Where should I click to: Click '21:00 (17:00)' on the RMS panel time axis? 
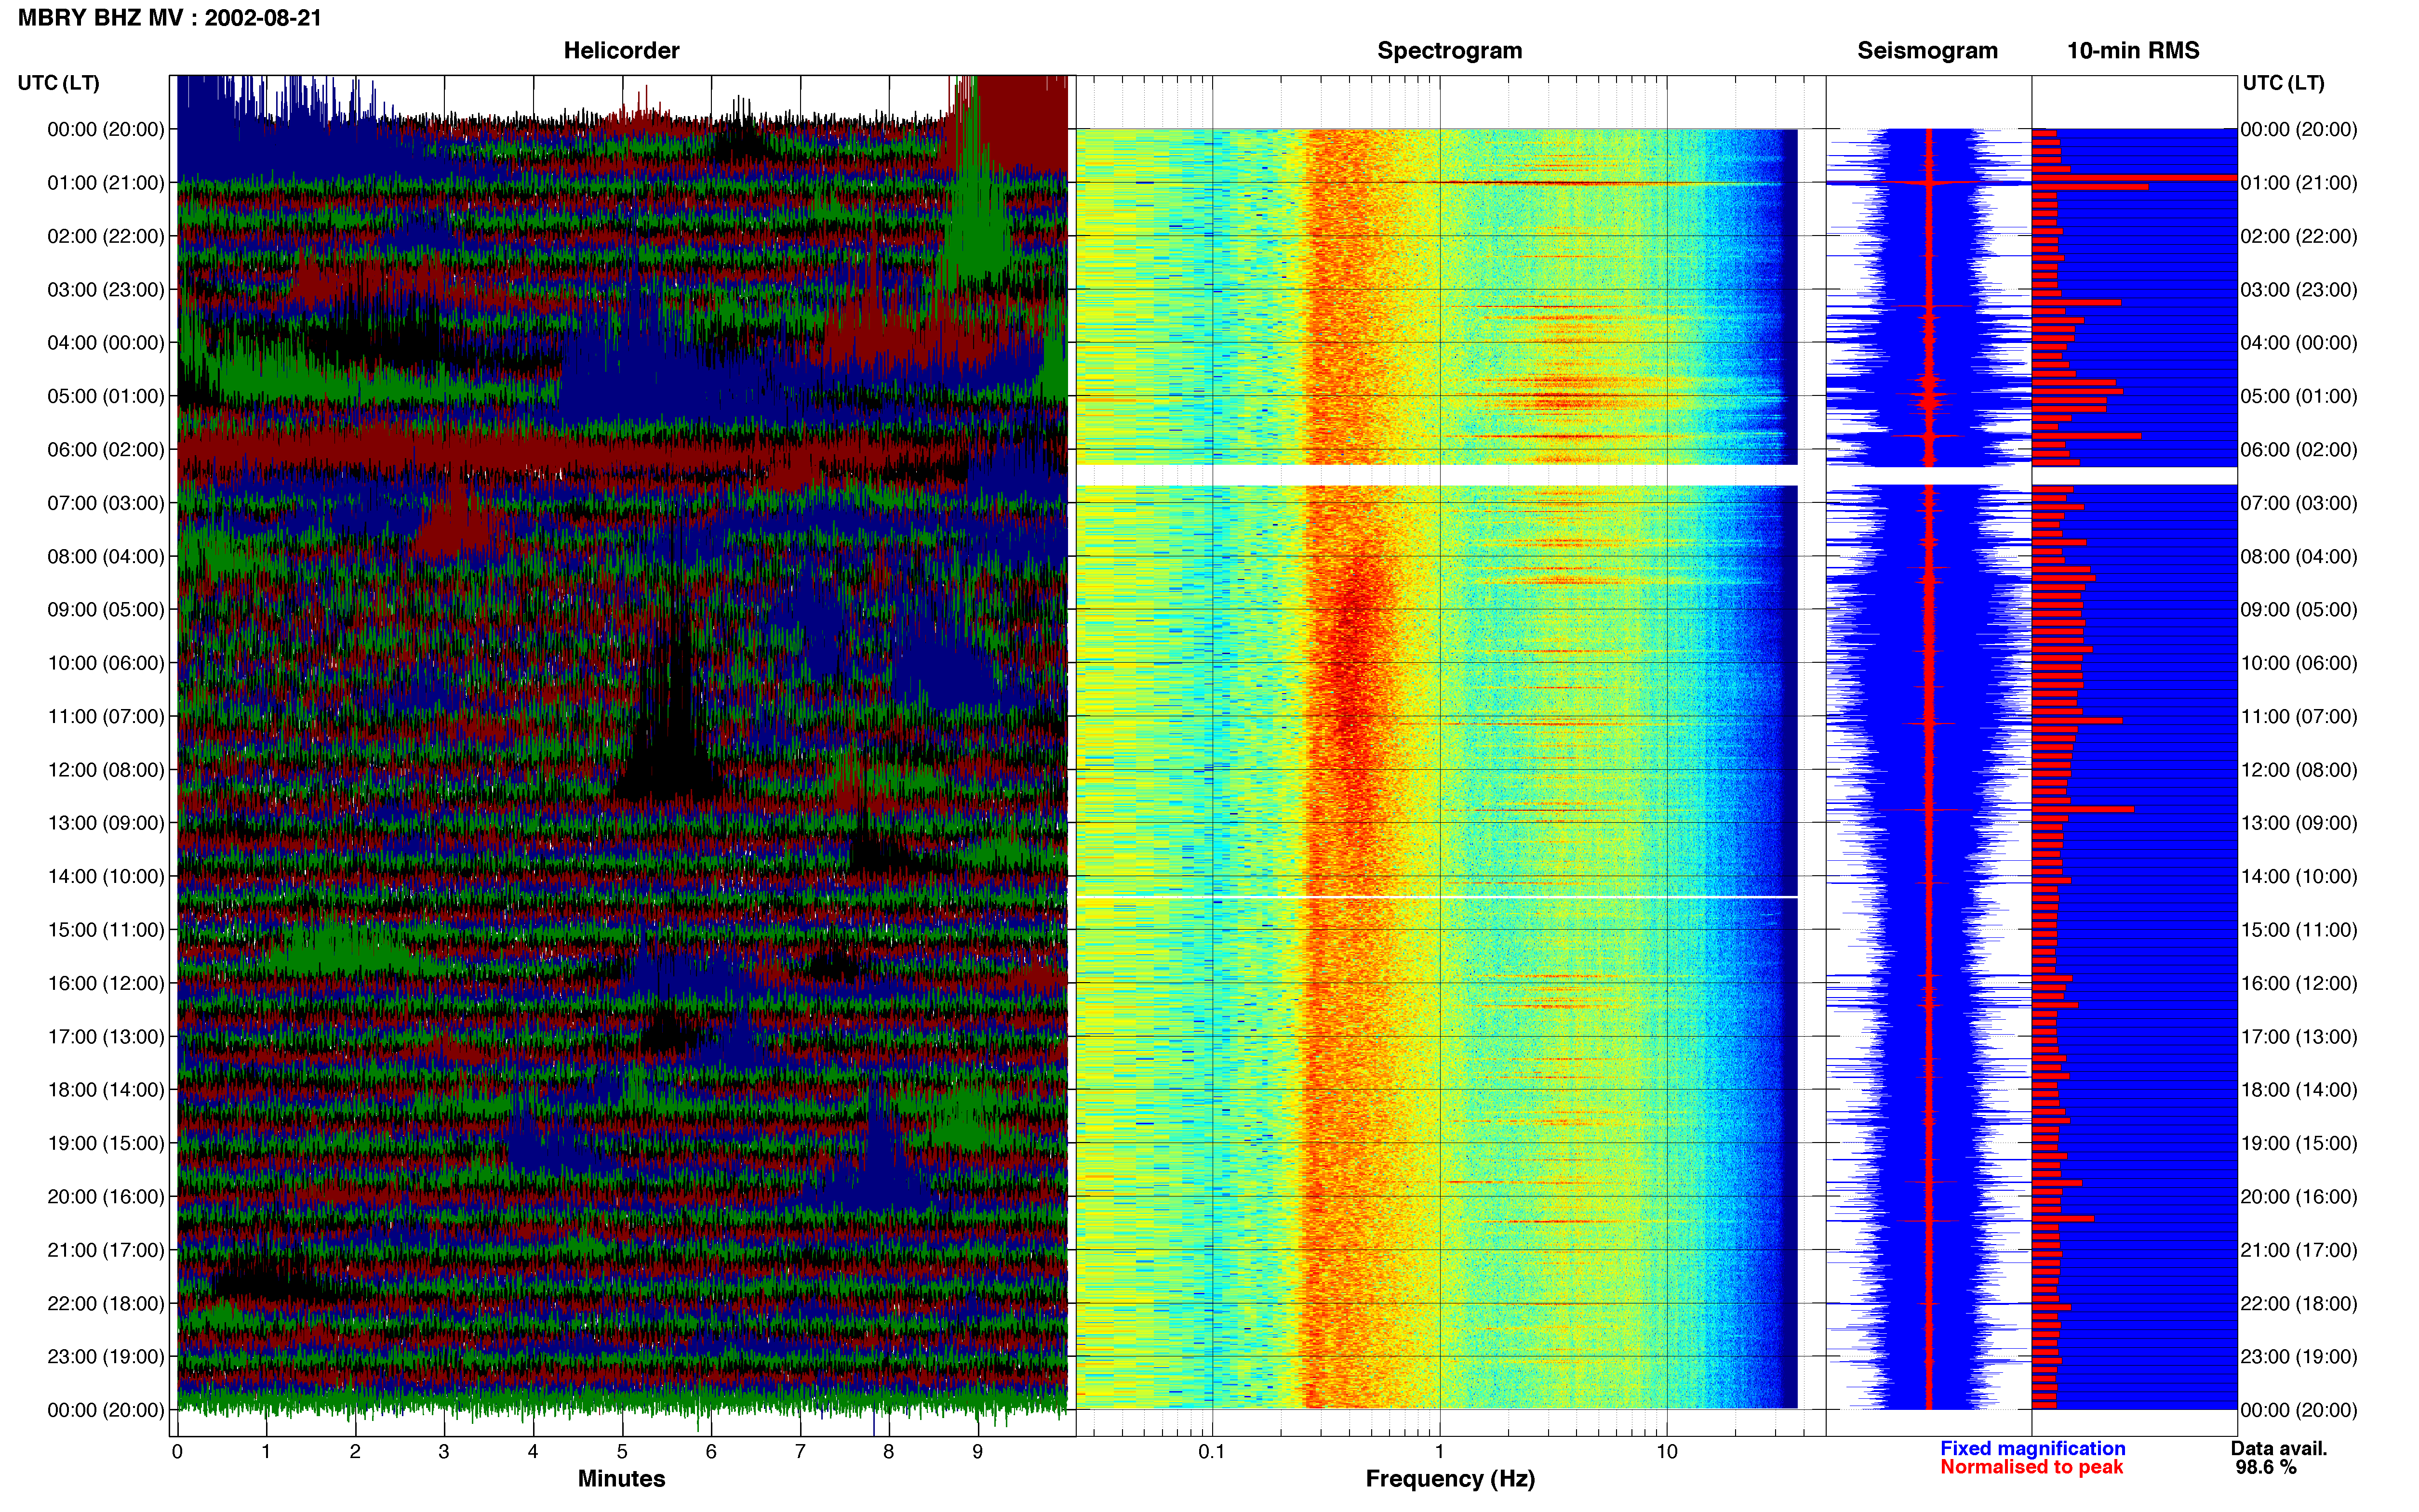pyautogui.click(x=2299, y=1250)
